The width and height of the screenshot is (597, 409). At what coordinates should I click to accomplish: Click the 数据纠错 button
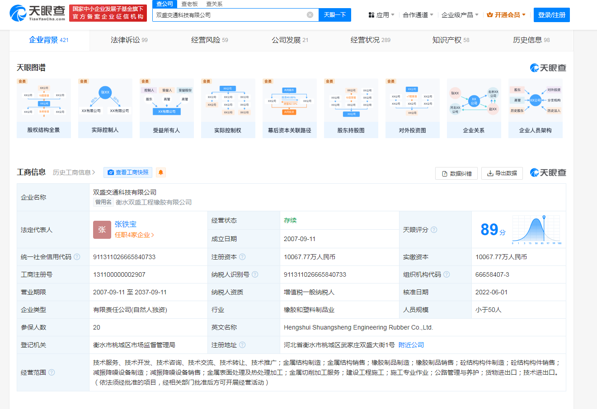pos(456,173)
